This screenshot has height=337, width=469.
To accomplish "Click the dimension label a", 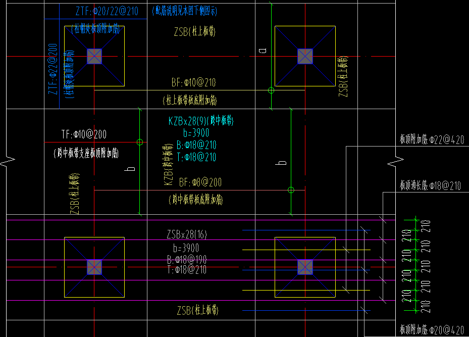I will click(x=263, y=51).
